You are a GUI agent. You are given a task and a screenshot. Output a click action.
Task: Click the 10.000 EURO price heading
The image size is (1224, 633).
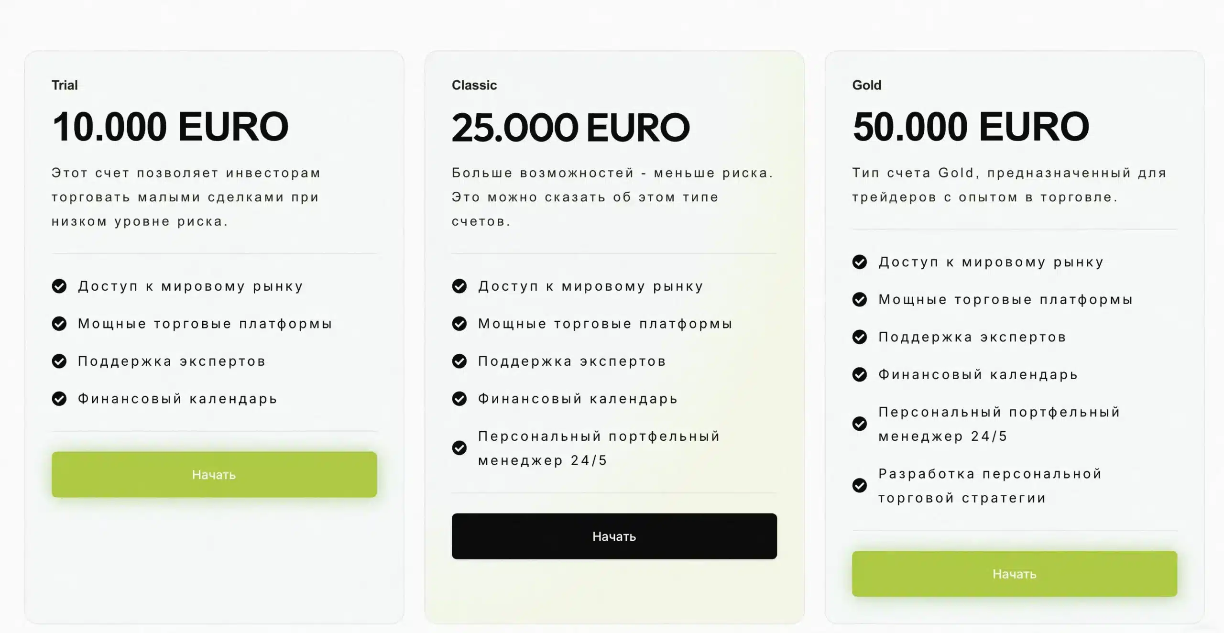point(170,127)
